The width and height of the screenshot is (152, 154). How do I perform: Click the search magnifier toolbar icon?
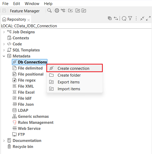pos(50,10)
